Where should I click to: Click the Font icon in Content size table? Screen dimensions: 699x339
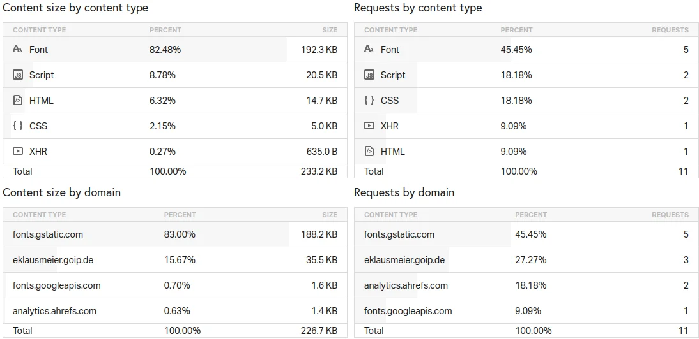point(18,49)
